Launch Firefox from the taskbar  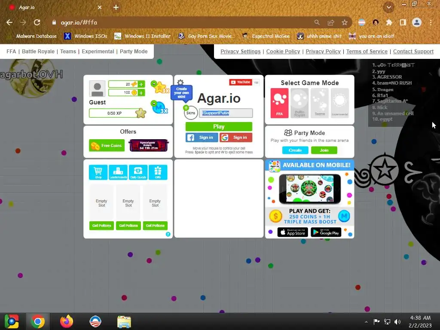coord(67,321)
